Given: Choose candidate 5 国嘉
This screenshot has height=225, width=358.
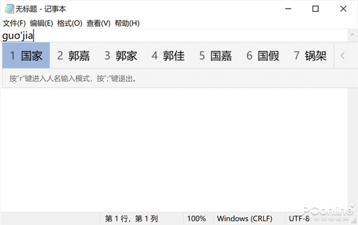Looking at the screenshot, I should pos(215,55).
